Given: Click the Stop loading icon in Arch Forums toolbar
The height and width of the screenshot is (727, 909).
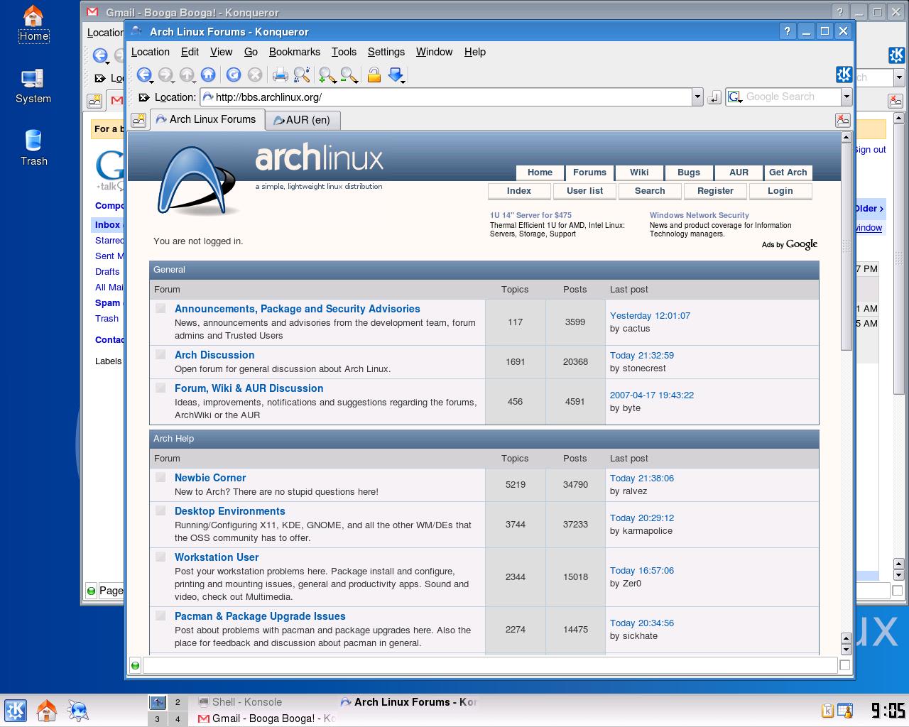Looking at the screenshot, I should 255,75.
